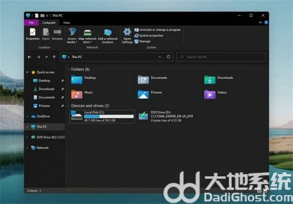This screenshot has width=293, height=204.
Task: Click Map network drive
Action: 87,36
